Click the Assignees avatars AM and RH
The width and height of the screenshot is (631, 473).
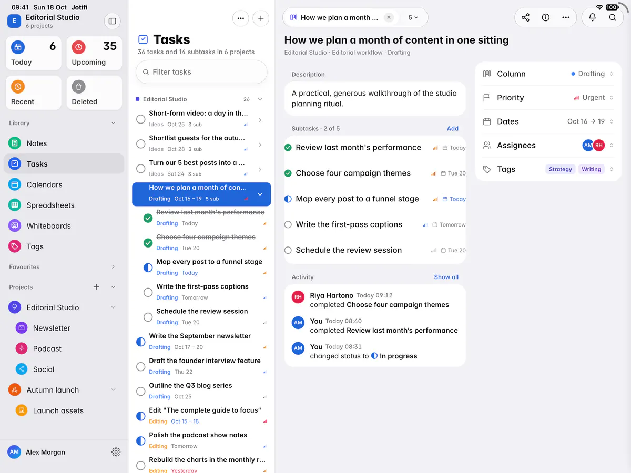pos(593,146)
